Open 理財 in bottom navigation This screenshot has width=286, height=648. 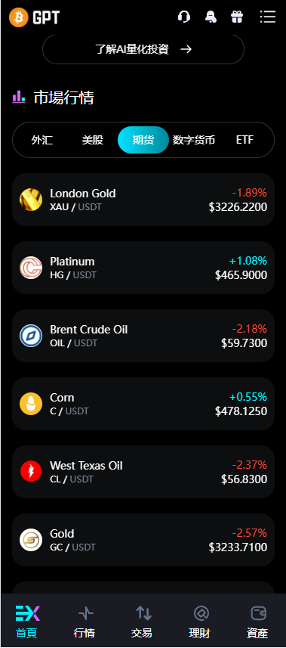(200, 620)
